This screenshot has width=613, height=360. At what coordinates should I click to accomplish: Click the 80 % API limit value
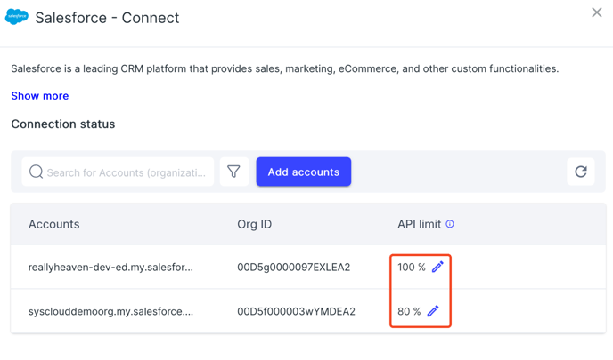click(x=409, y=311)
